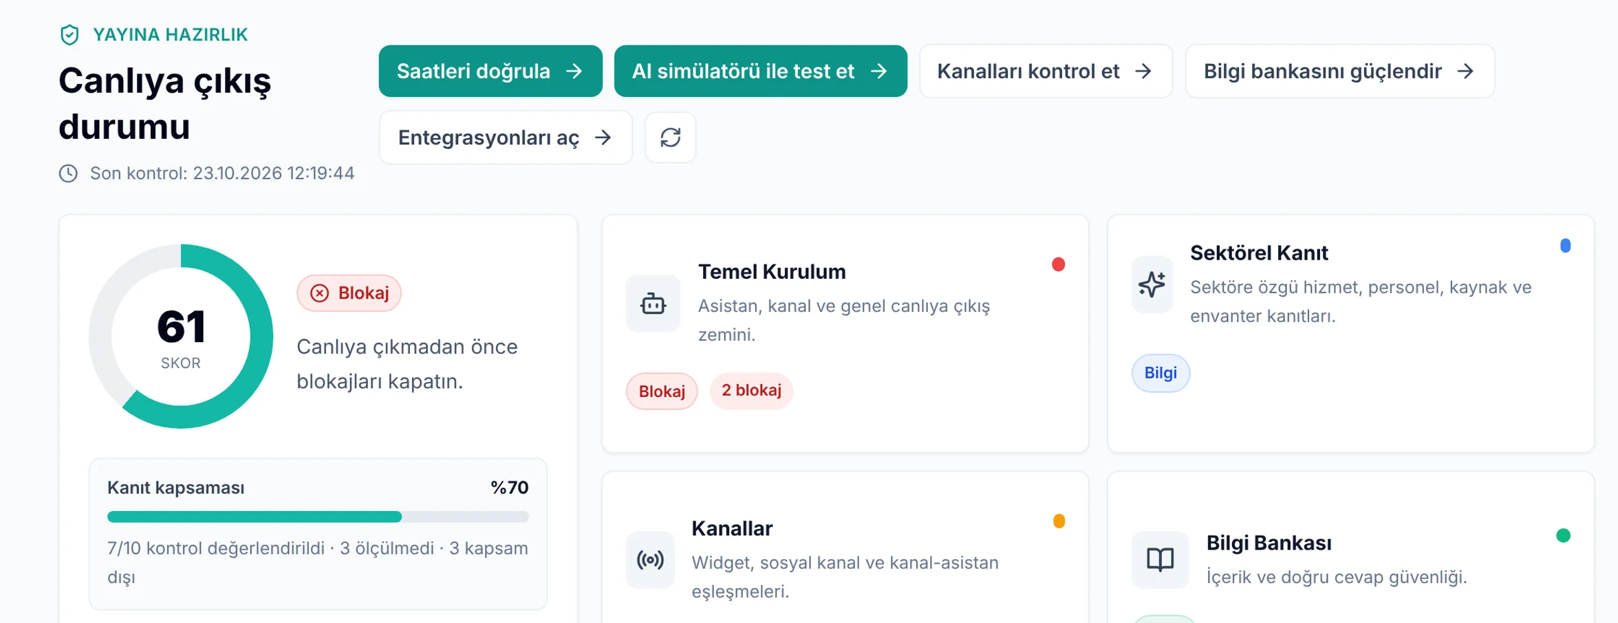This screenshot has width=1618, height=623.
Task: Click the refresh check icon button
Action: coord(670,137)
